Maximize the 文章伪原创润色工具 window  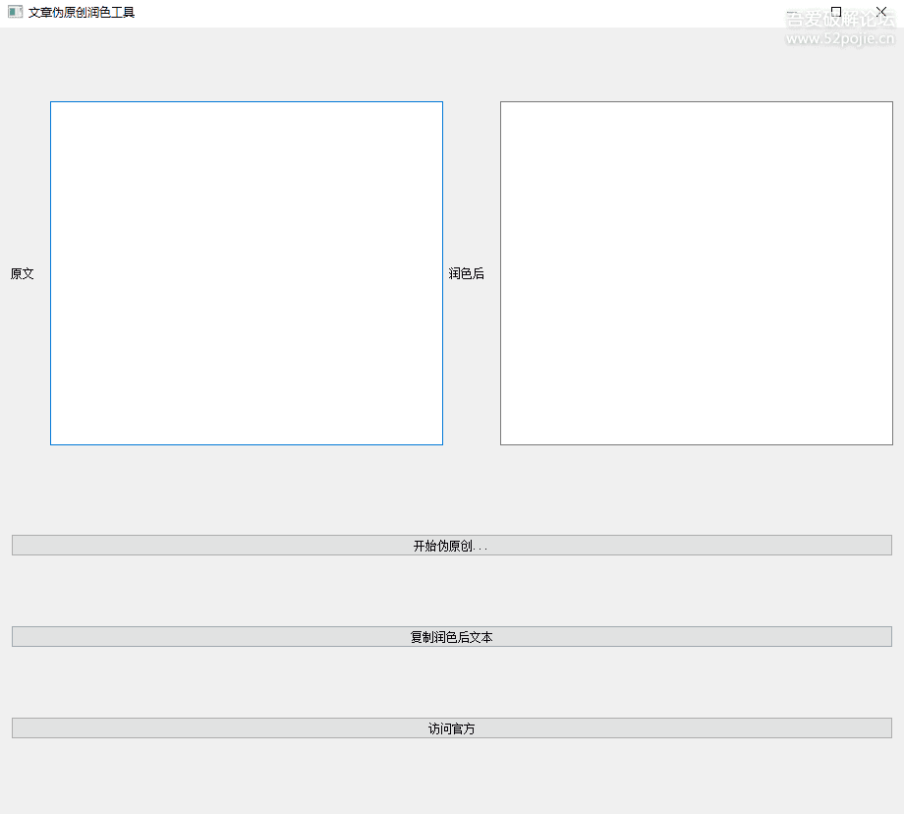836,12
